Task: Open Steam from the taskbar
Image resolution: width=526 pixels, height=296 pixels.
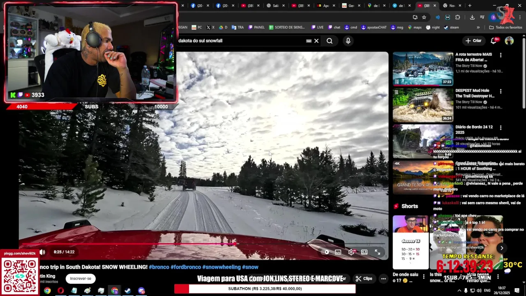Action: pyautogui.click(x=128, y=291)
